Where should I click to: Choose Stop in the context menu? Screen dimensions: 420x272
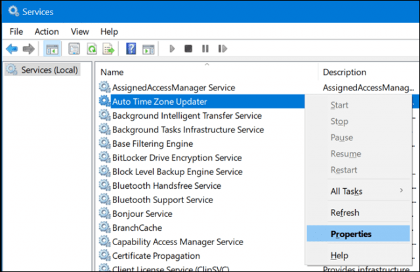pos(339,121)
